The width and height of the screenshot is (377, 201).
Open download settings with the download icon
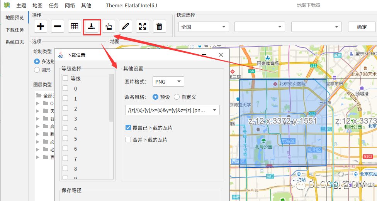tap(92, 26)
